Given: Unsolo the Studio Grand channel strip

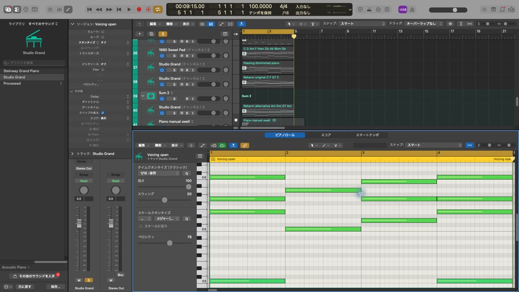Looking at the screenshot, I should click(x=89, y=280).
